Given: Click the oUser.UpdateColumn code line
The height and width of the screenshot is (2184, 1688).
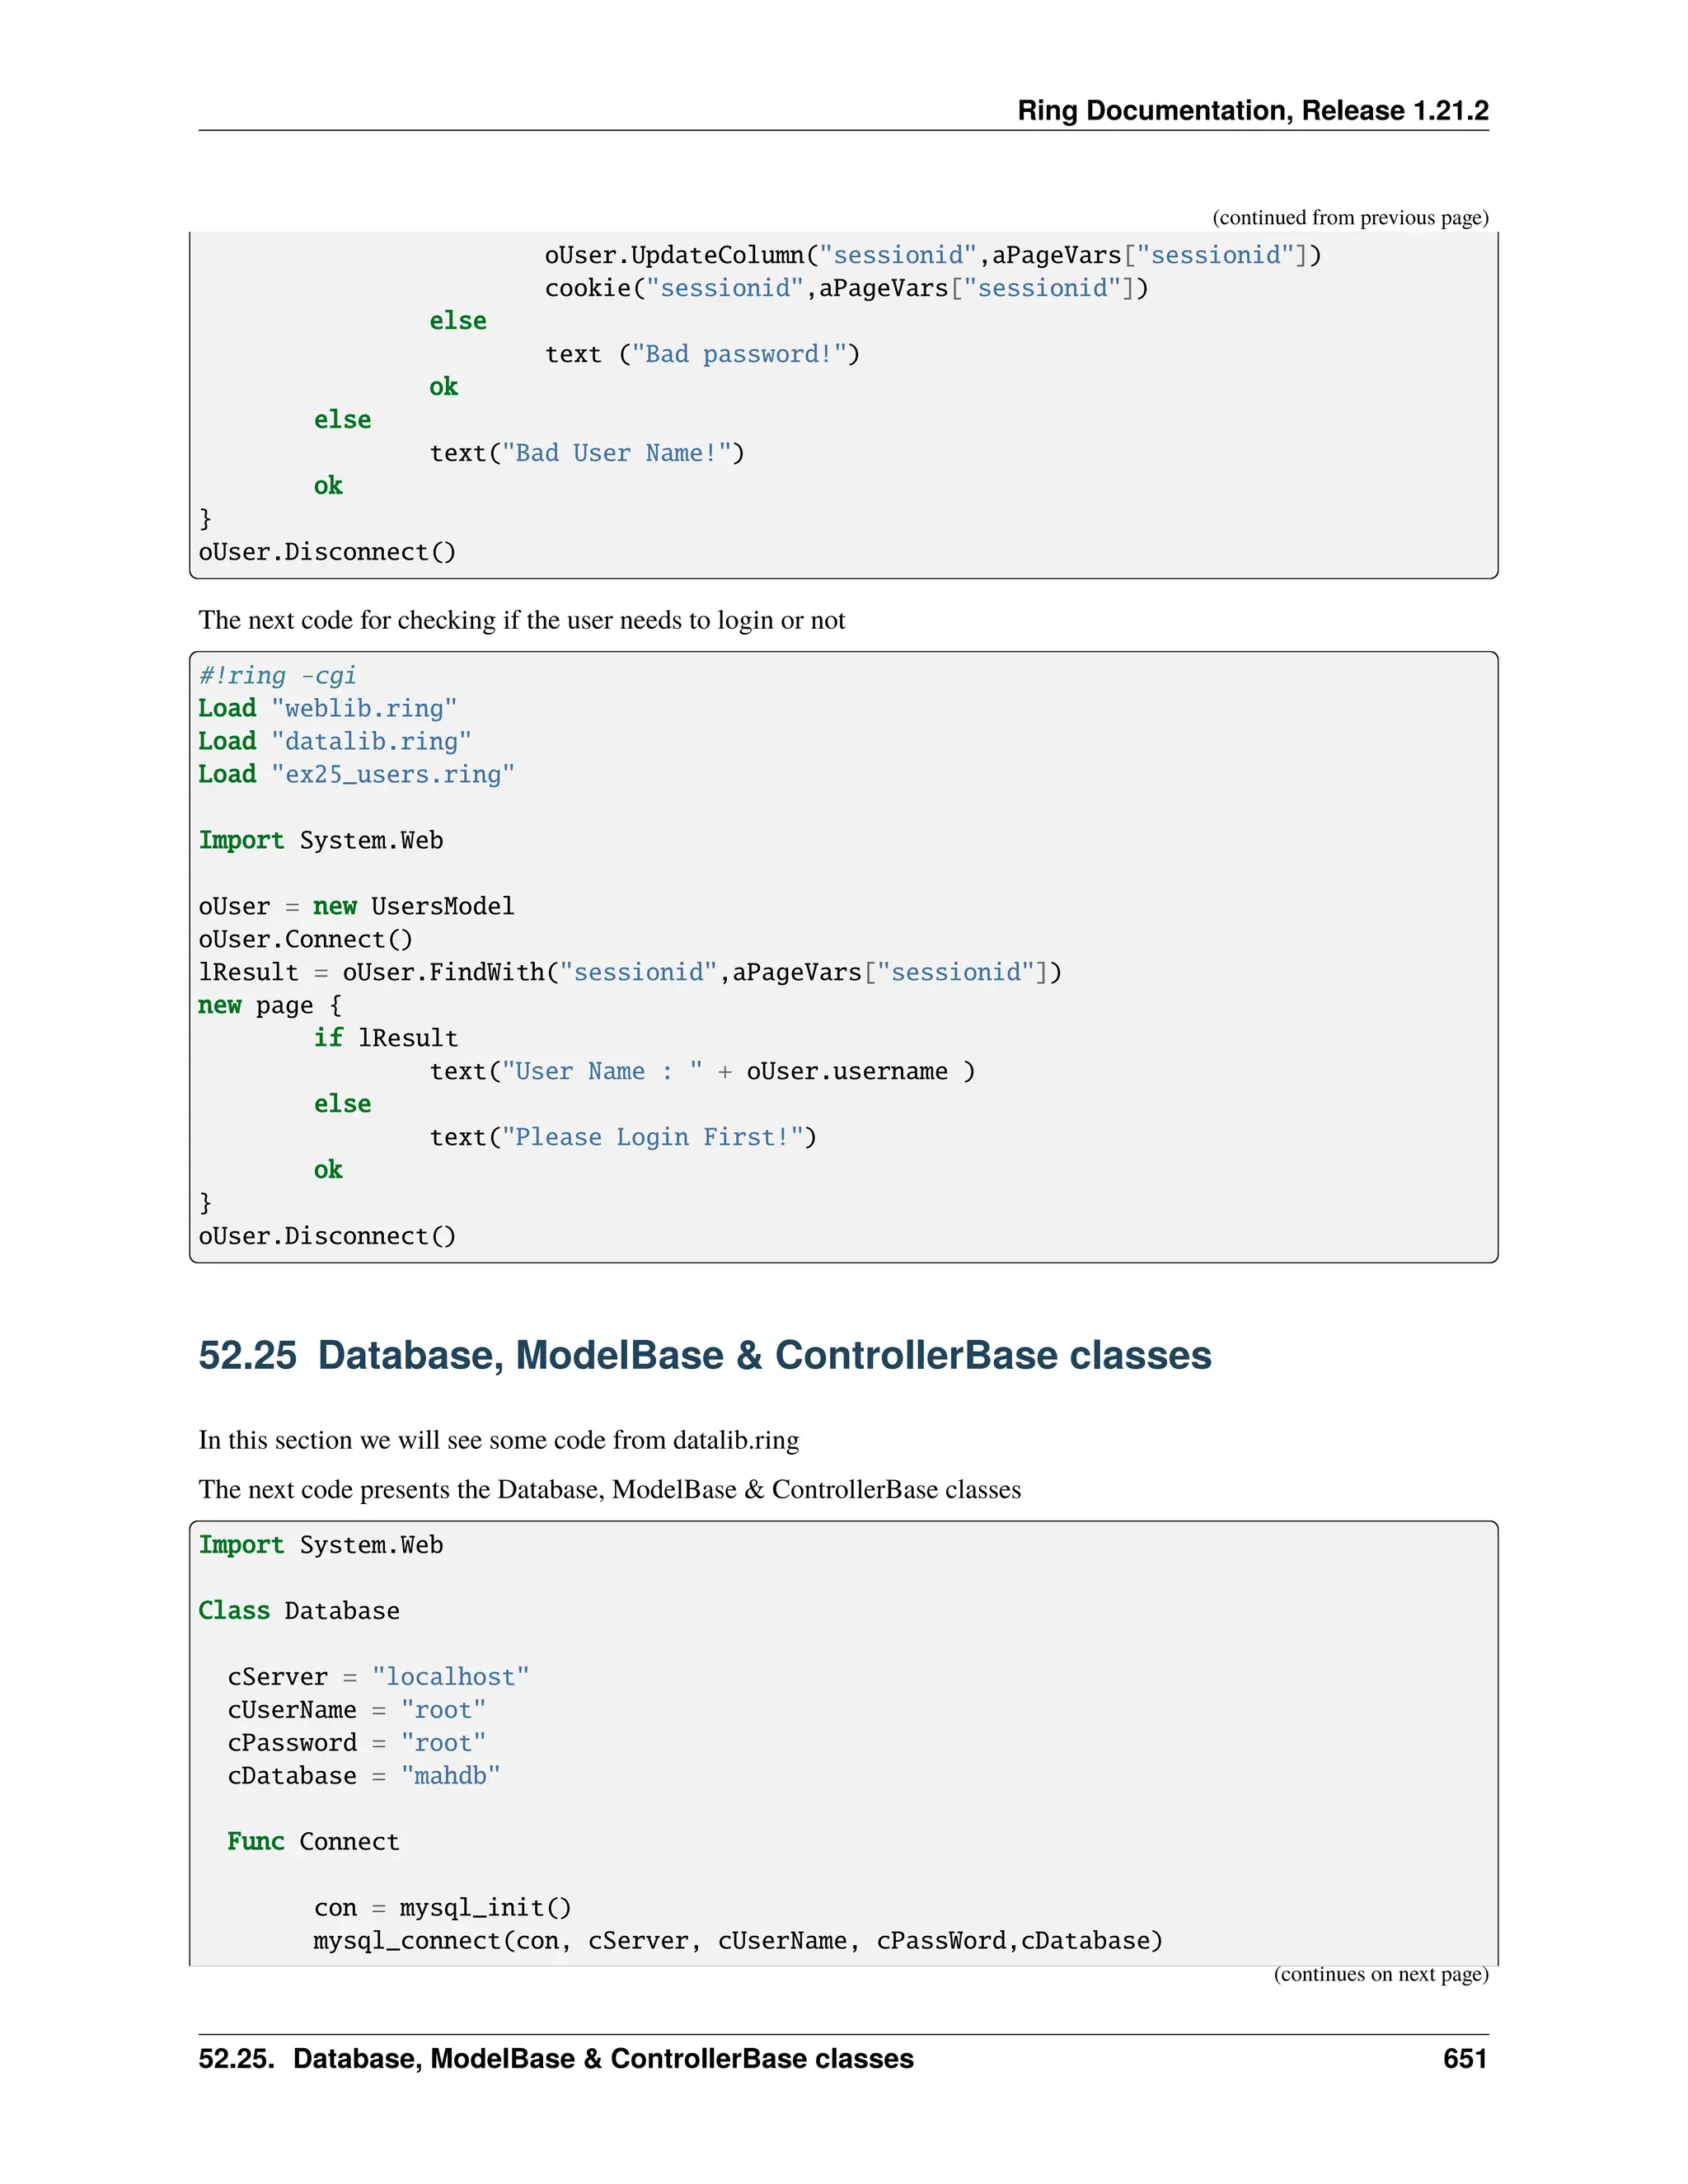Looking at the screenshot, I should 932,256.
